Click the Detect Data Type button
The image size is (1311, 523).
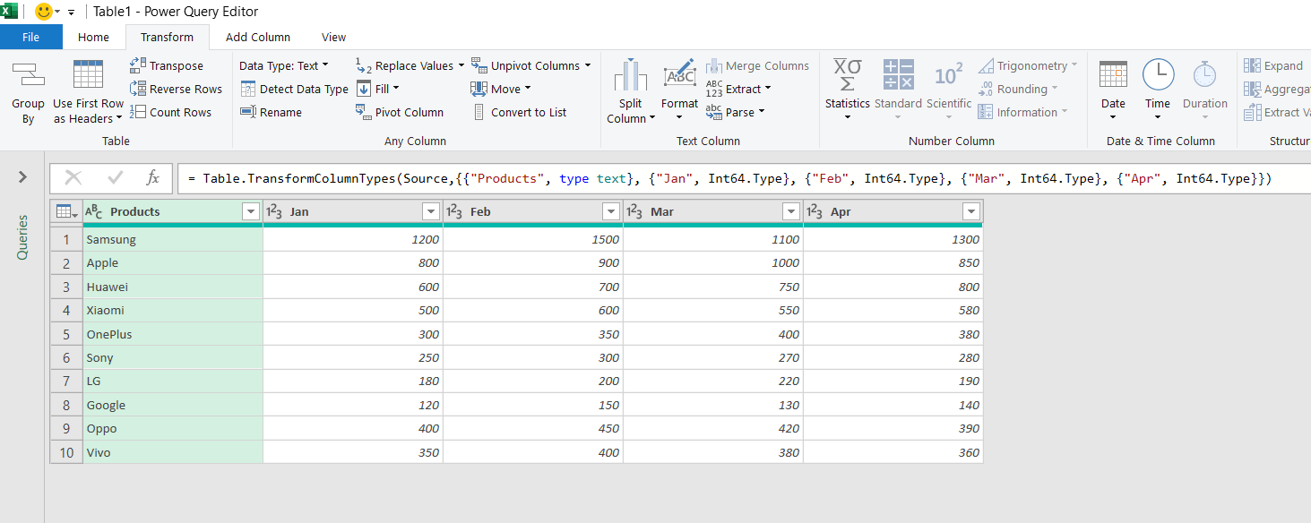[295, 89]
